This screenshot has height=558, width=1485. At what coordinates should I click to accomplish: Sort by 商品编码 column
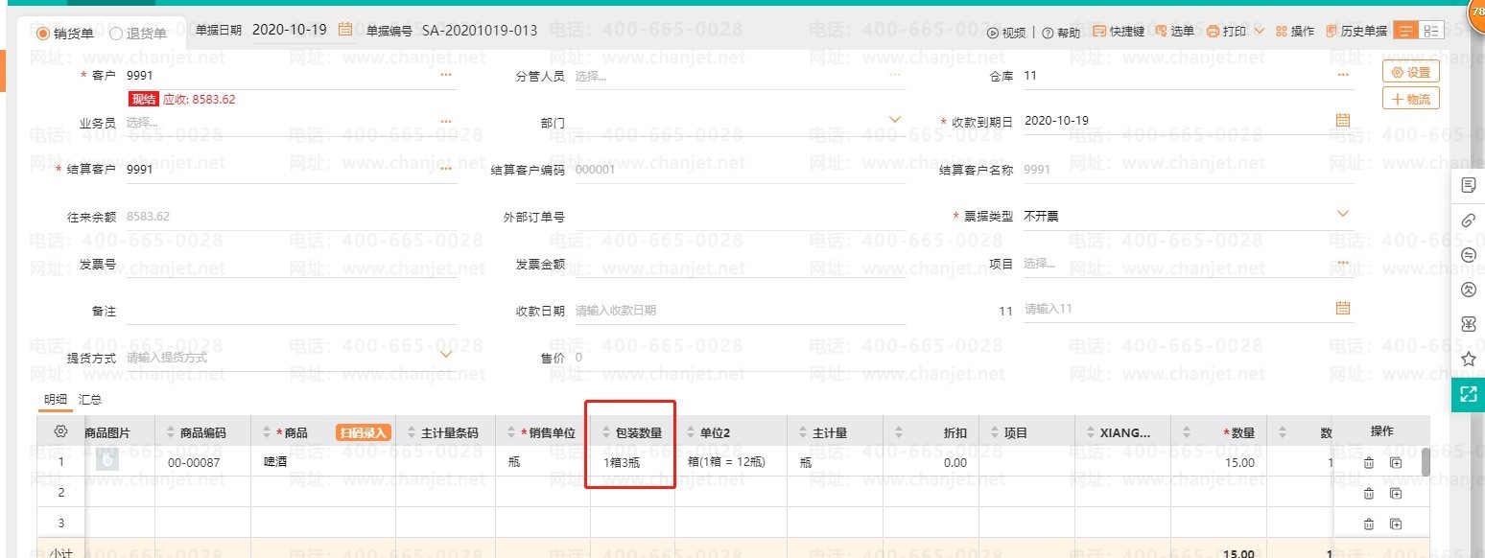(173, 433)
